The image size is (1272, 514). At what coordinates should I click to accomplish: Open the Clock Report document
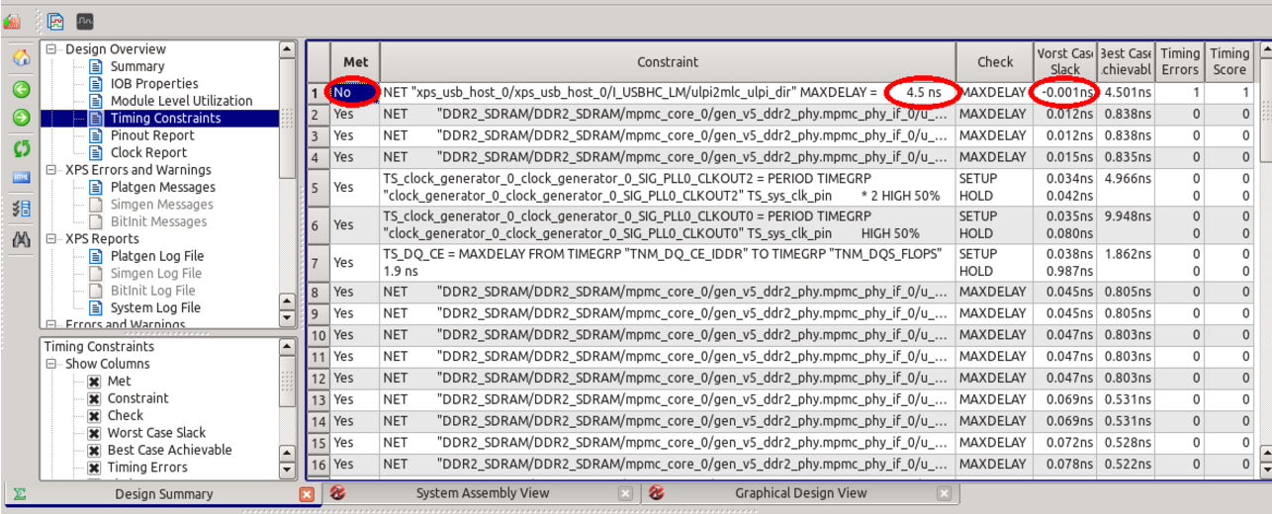148,152
